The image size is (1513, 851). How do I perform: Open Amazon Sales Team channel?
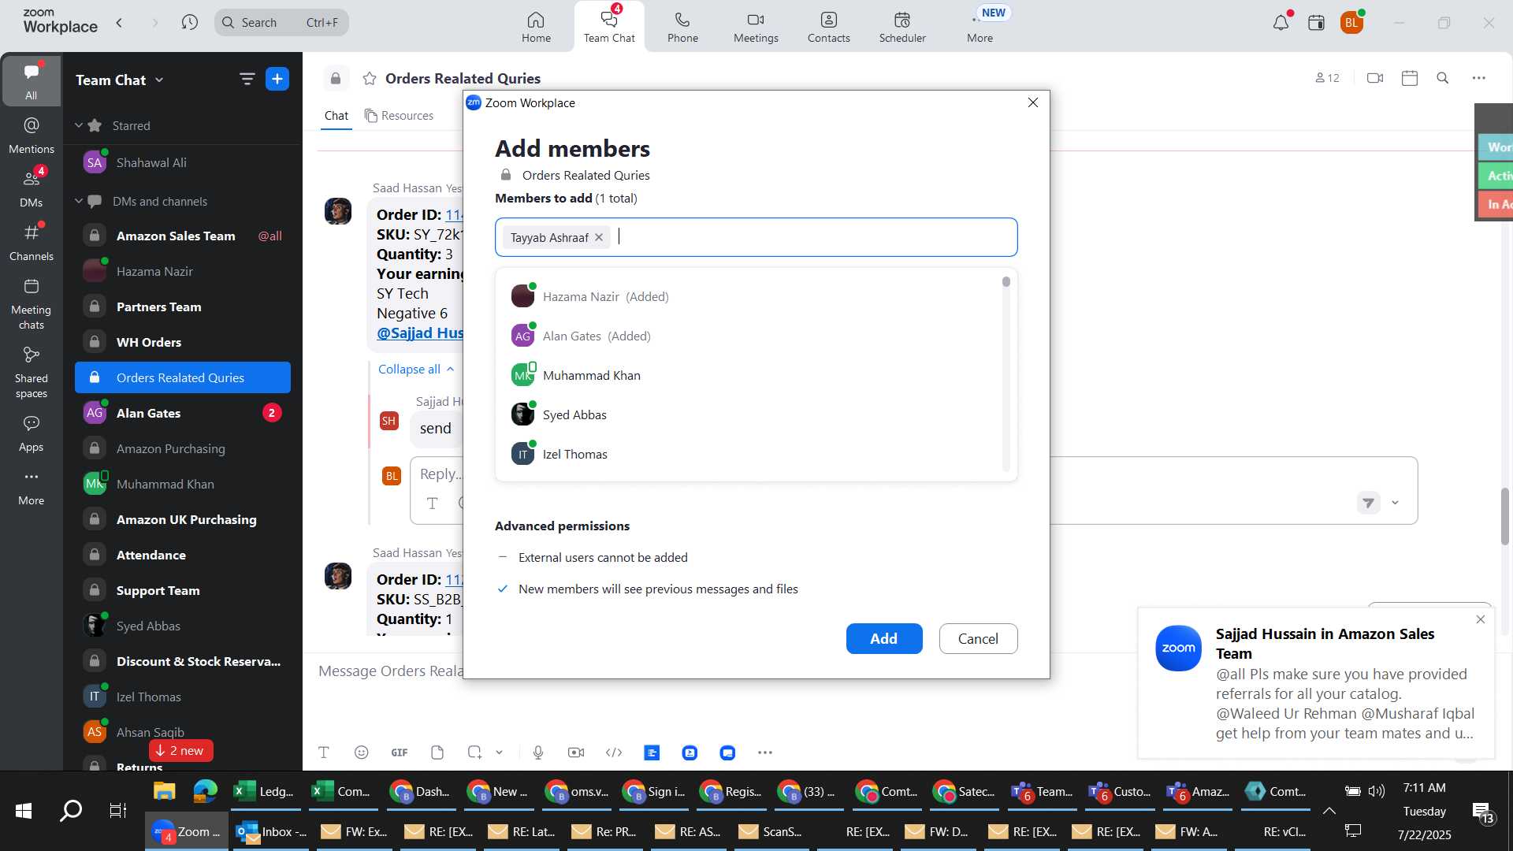click(x=183, y=236)
